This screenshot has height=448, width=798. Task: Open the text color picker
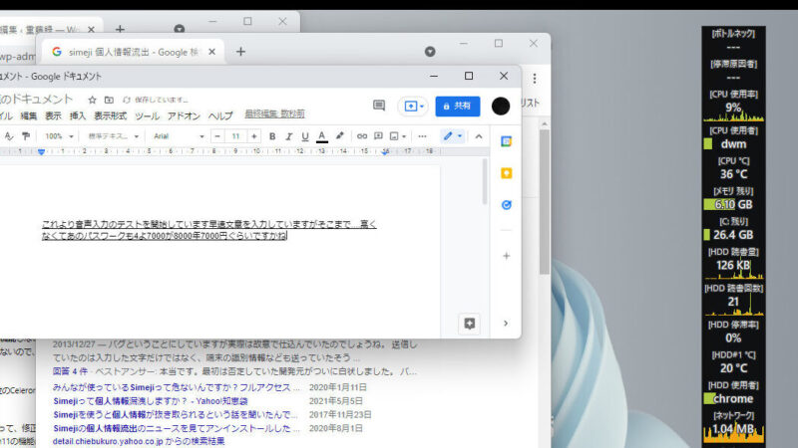click(x=321, y=136)
